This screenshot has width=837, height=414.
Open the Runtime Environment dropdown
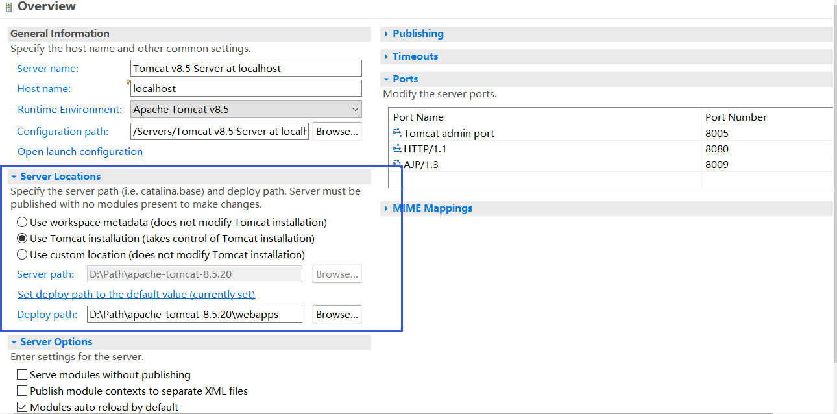tap(354, 109)
